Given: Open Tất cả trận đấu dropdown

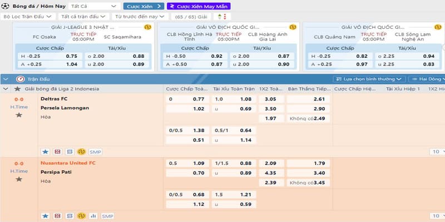Looking at the screenshot, I should [83, 17].
